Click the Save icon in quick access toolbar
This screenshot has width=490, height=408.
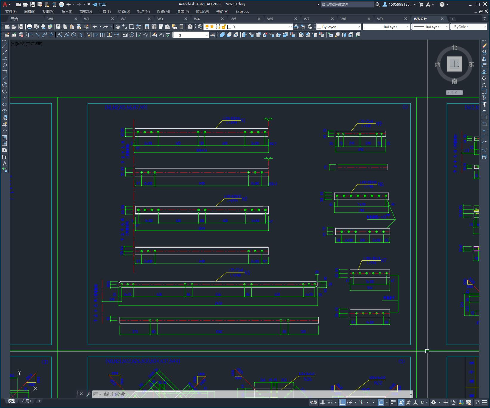point(33,4)
